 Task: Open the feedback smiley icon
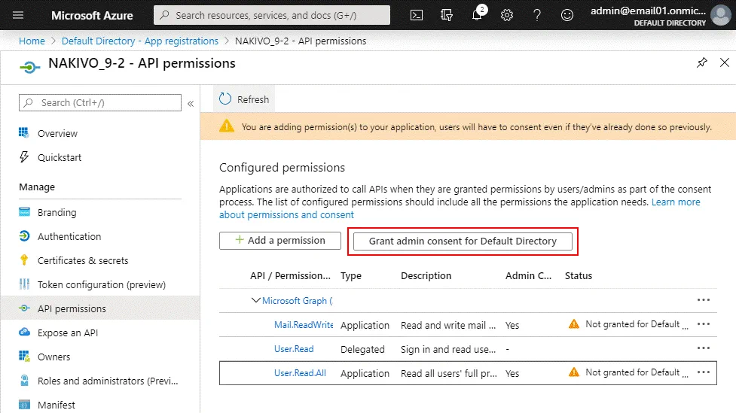[567, 15]
